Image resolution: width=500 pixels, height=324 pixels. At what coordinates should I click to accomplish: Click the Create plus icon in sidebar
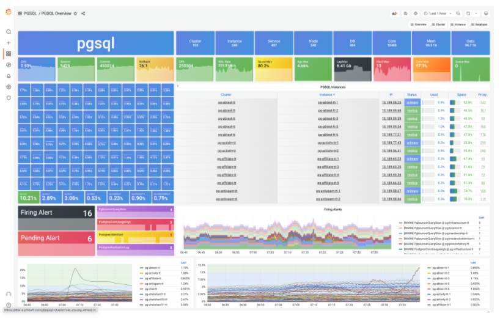pyautogui.click(x=9, y=43)
